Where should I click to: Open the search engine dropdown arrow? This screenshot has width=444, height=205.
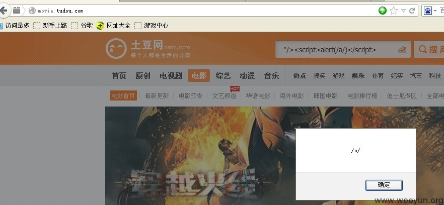click(x=435, y=11)
